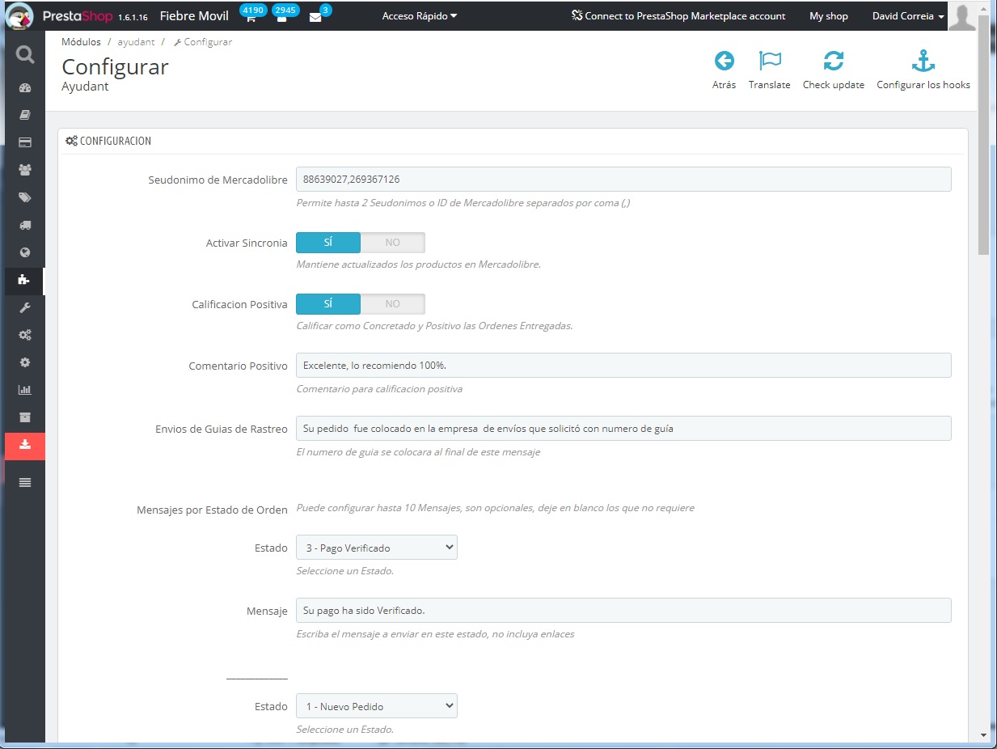This screenshot has width=997, height=749.
Task: Open the Modules puzzle icon in sidebar
Action: pyautogui.click(x=24, y=280)
